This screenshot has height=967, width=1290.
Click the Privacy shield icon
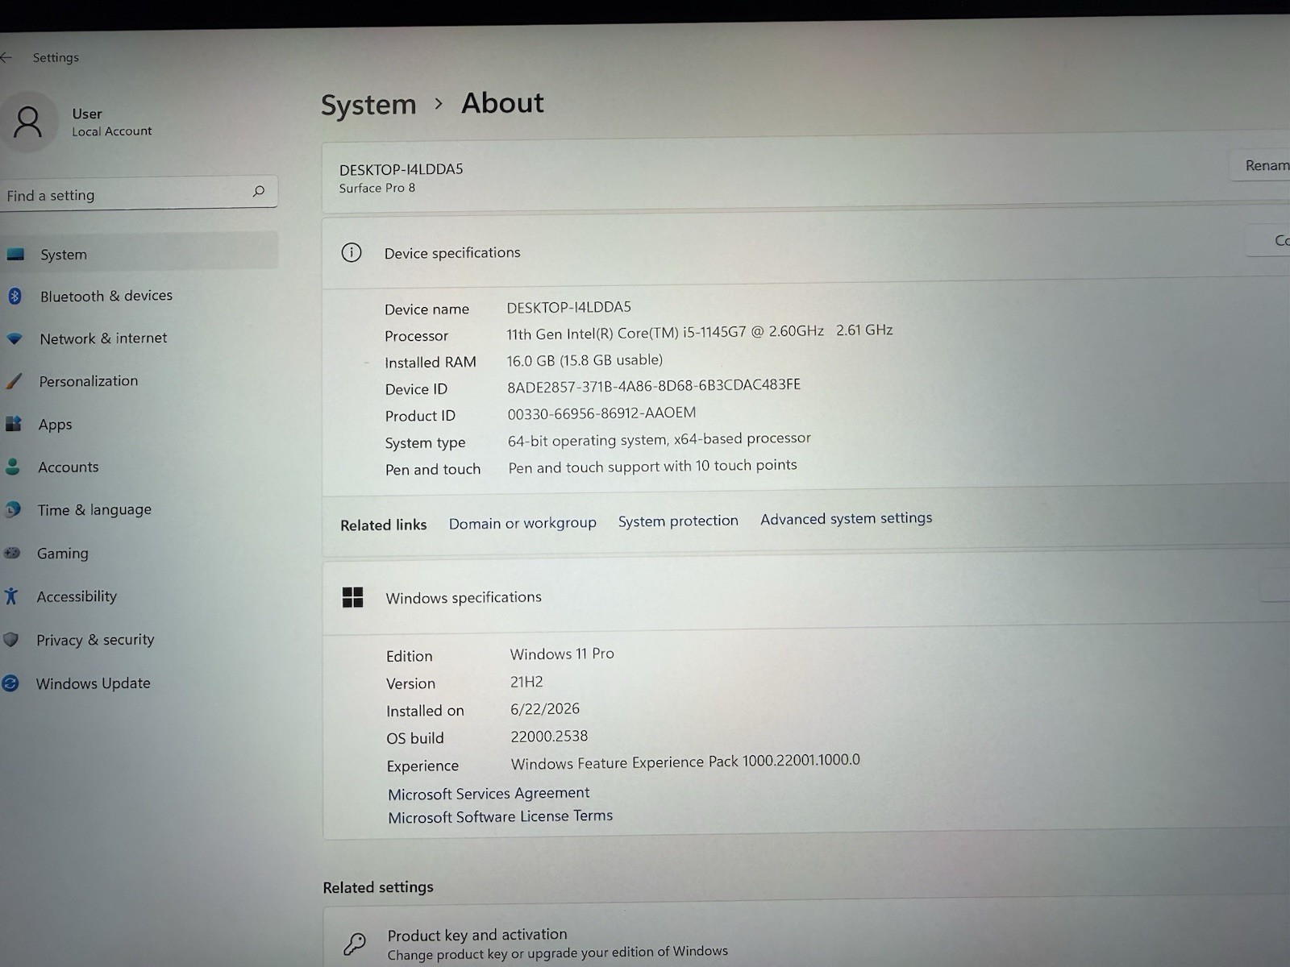(10, 640)
